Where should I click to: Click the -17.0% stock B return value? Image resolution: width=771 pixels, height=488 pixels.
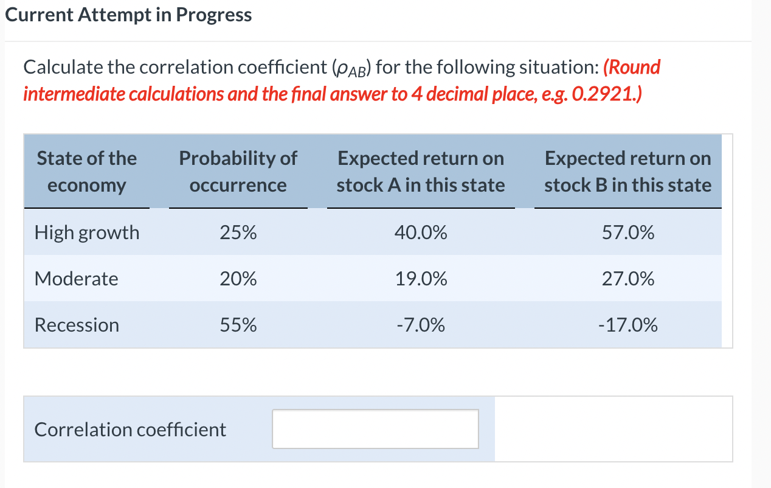(x=628, y=325)
